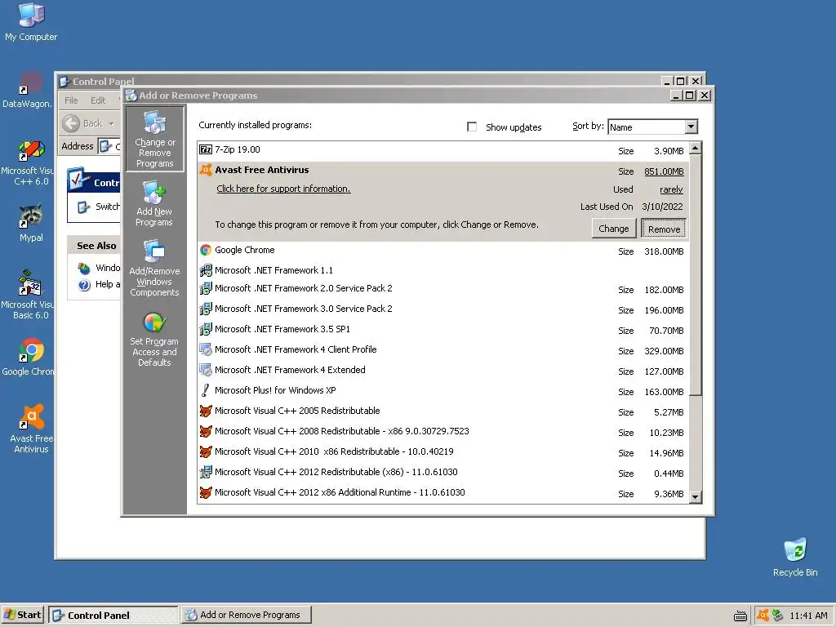
Task: Click the Start button
Action: coord(23,615)
